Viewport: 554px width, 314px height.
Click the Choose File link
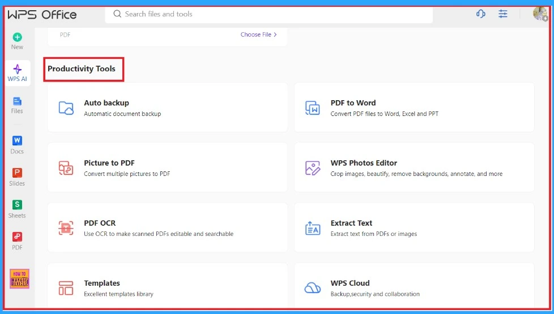(256, 35)
